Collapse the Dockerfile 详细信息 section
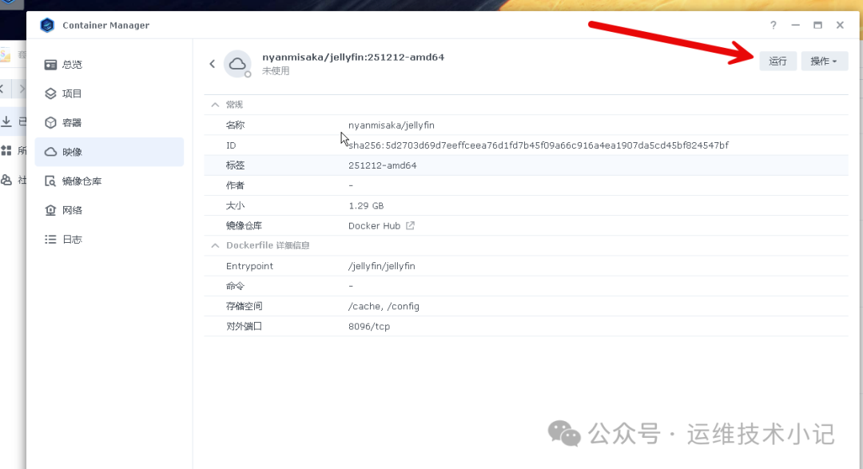 pyautogui.click(x=215, y=245)
